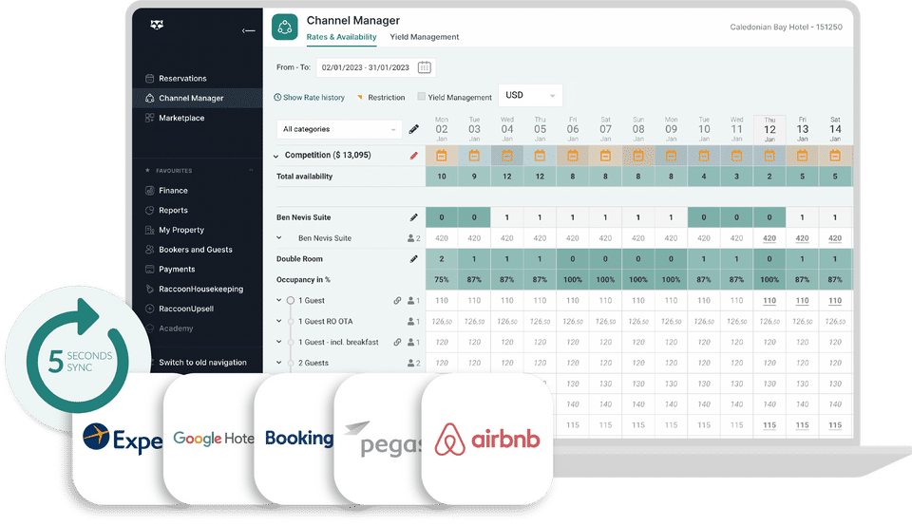Click the Marketplace sidebar icon
The height and width of the screenshot is (525, 912).
(149, 118)
